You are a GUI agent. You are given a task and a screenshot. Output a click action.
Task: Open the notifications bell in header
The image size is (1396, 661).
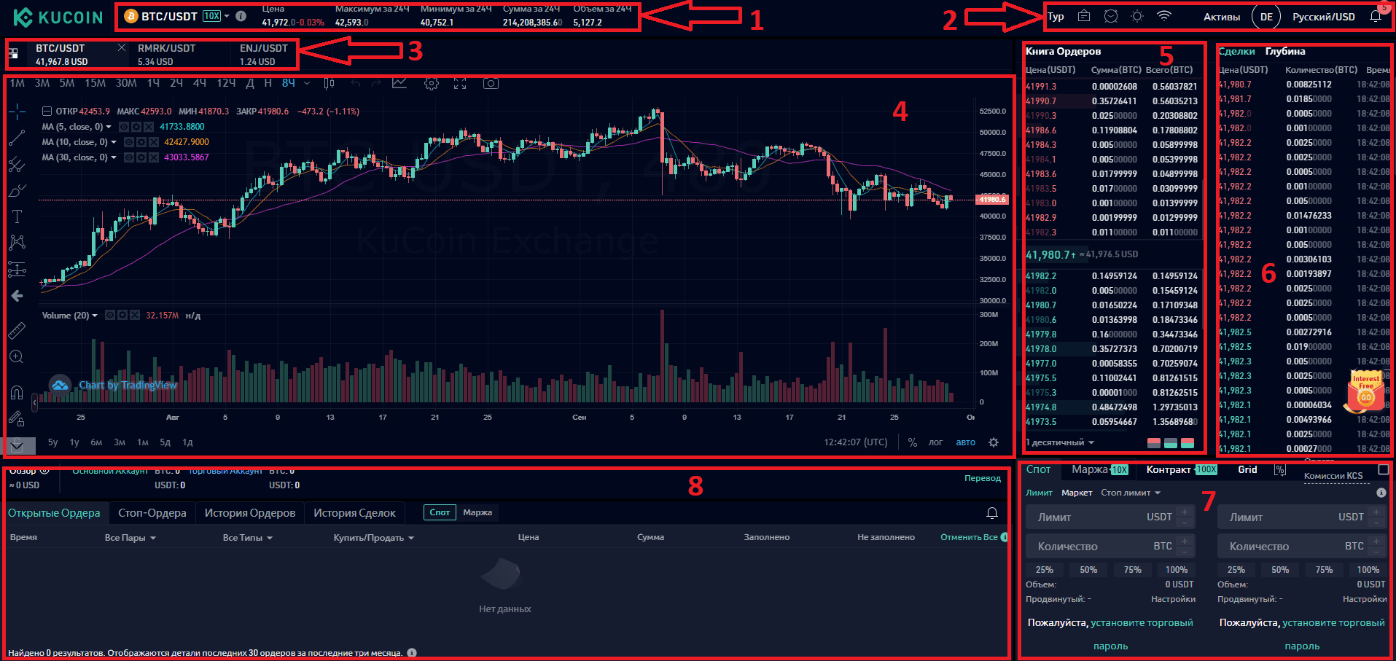click(1376, 17)
